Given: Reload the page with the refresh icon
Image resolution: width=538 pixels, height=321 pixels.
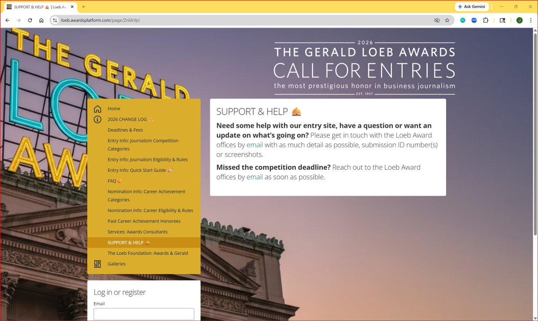Looking at the screenshot, I should coord(30,20).
